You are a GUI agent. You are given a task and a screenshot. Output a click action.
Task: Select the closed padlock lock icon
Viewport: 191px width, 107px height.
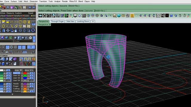pyautogui.click(x=180, y=15)
